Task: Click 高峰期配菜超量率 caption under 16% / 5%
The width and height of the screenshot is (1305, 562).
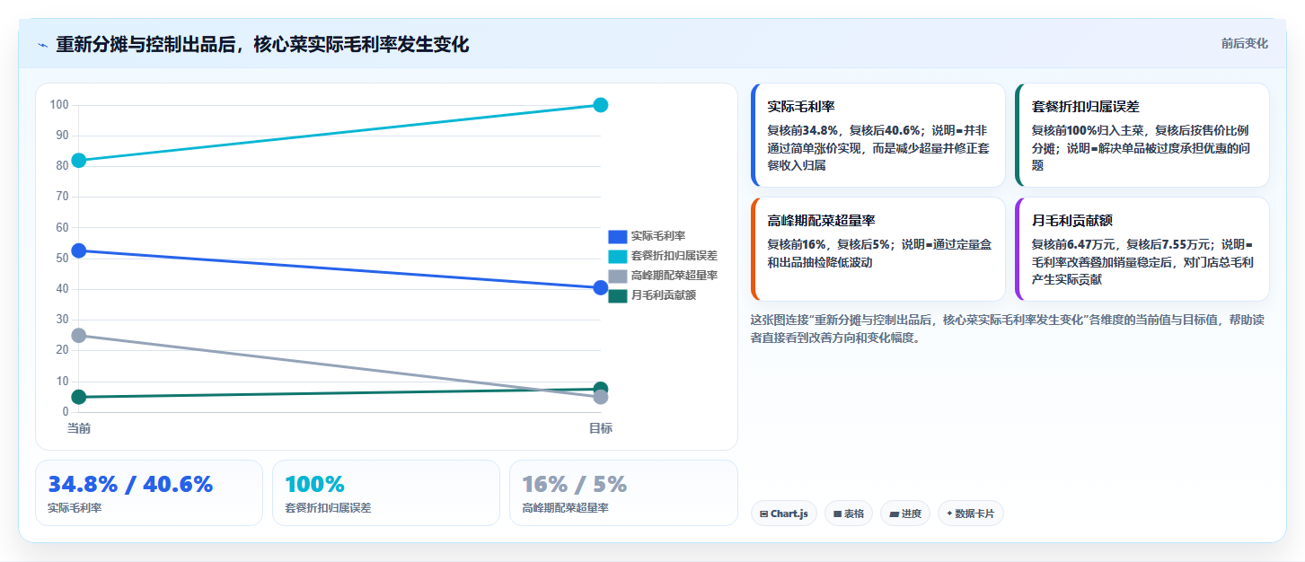Action: point(565,508)
